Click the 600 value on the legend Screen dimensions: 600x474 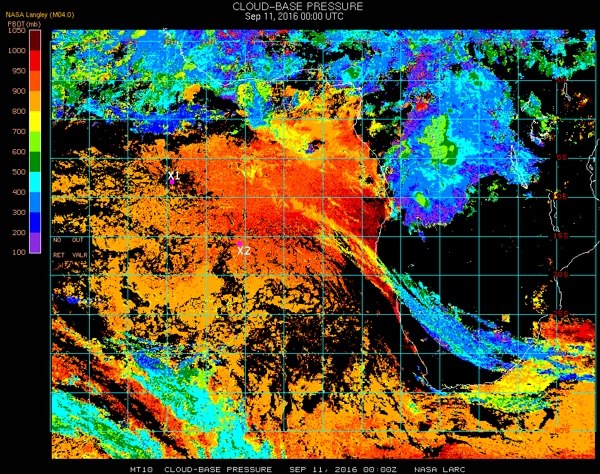click(x=19, y=152)
